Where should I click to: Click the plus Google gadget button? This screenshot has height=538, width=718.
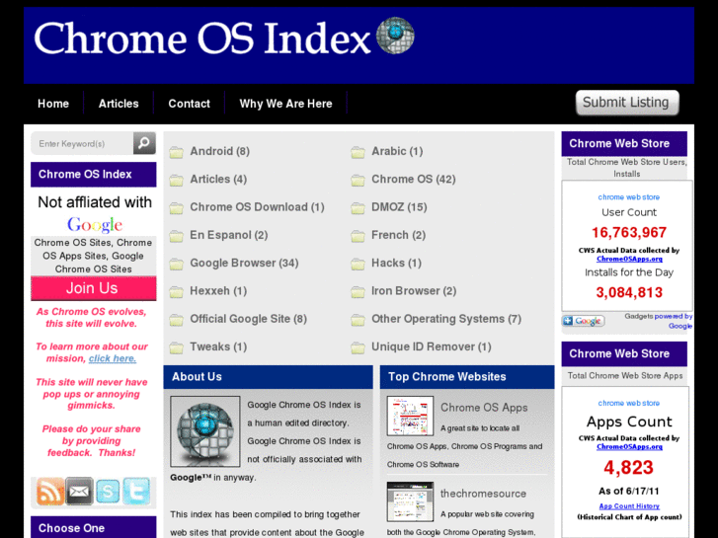(584, 321)
